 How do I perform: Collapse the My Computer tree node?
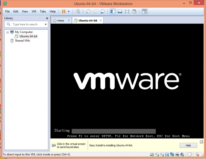tap(7, 32)
